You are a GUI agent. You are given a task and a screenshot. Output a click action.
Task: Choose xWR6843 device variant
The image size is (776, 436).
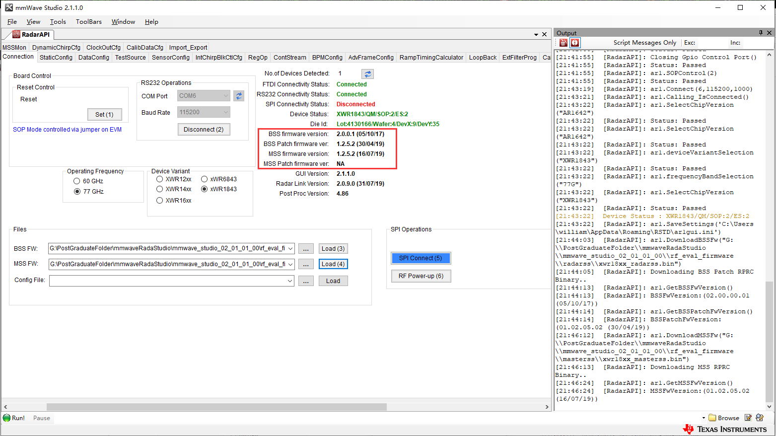click(204, 179)
